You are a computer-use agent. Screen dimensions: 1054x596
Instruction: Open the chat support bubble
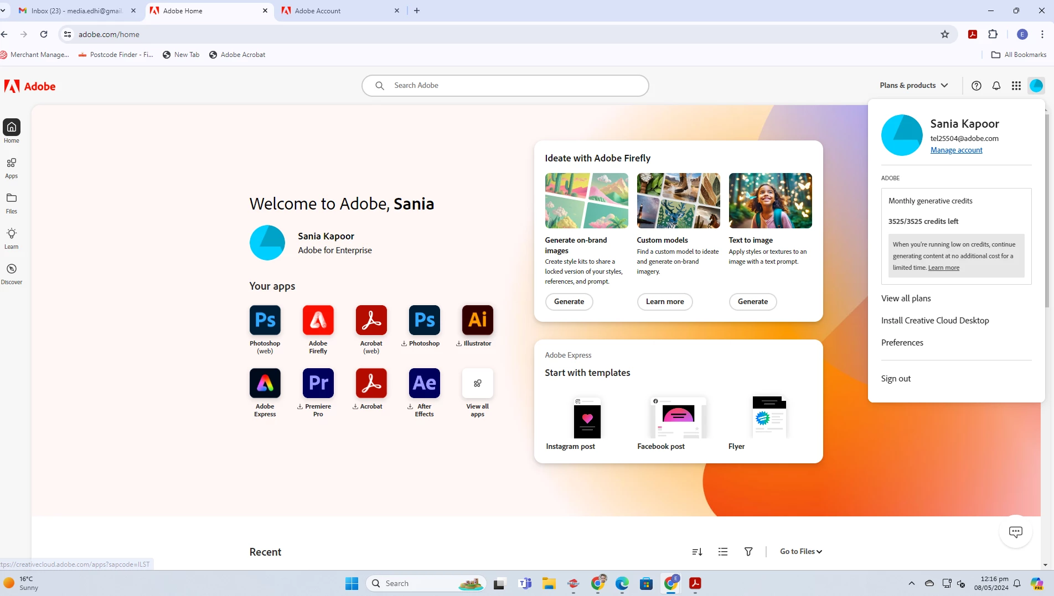[x=1016, y=532]
